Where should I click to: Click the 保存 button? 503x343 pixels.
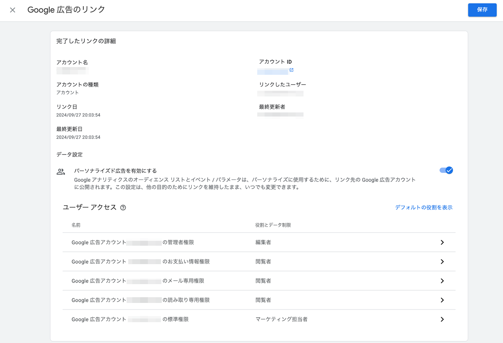tap(482, 10)
